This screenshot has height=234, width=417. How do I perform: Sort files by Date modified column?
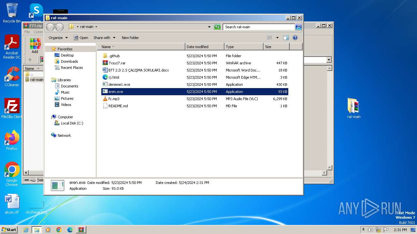(x=205, y=47)
